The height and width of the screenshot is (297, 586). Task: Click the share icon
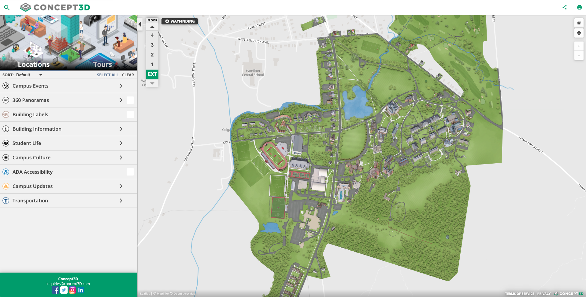click(565, 7)
